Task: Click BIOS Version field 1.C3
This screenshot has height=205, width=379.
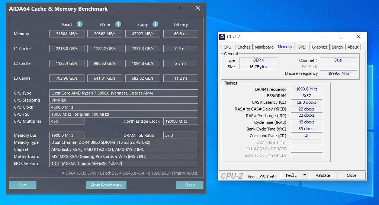Action: 124,163
